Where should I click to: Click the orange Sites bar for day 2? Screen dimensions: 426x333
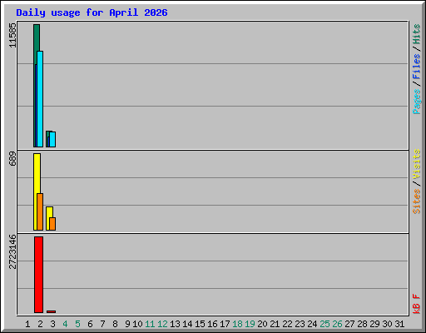40,212
